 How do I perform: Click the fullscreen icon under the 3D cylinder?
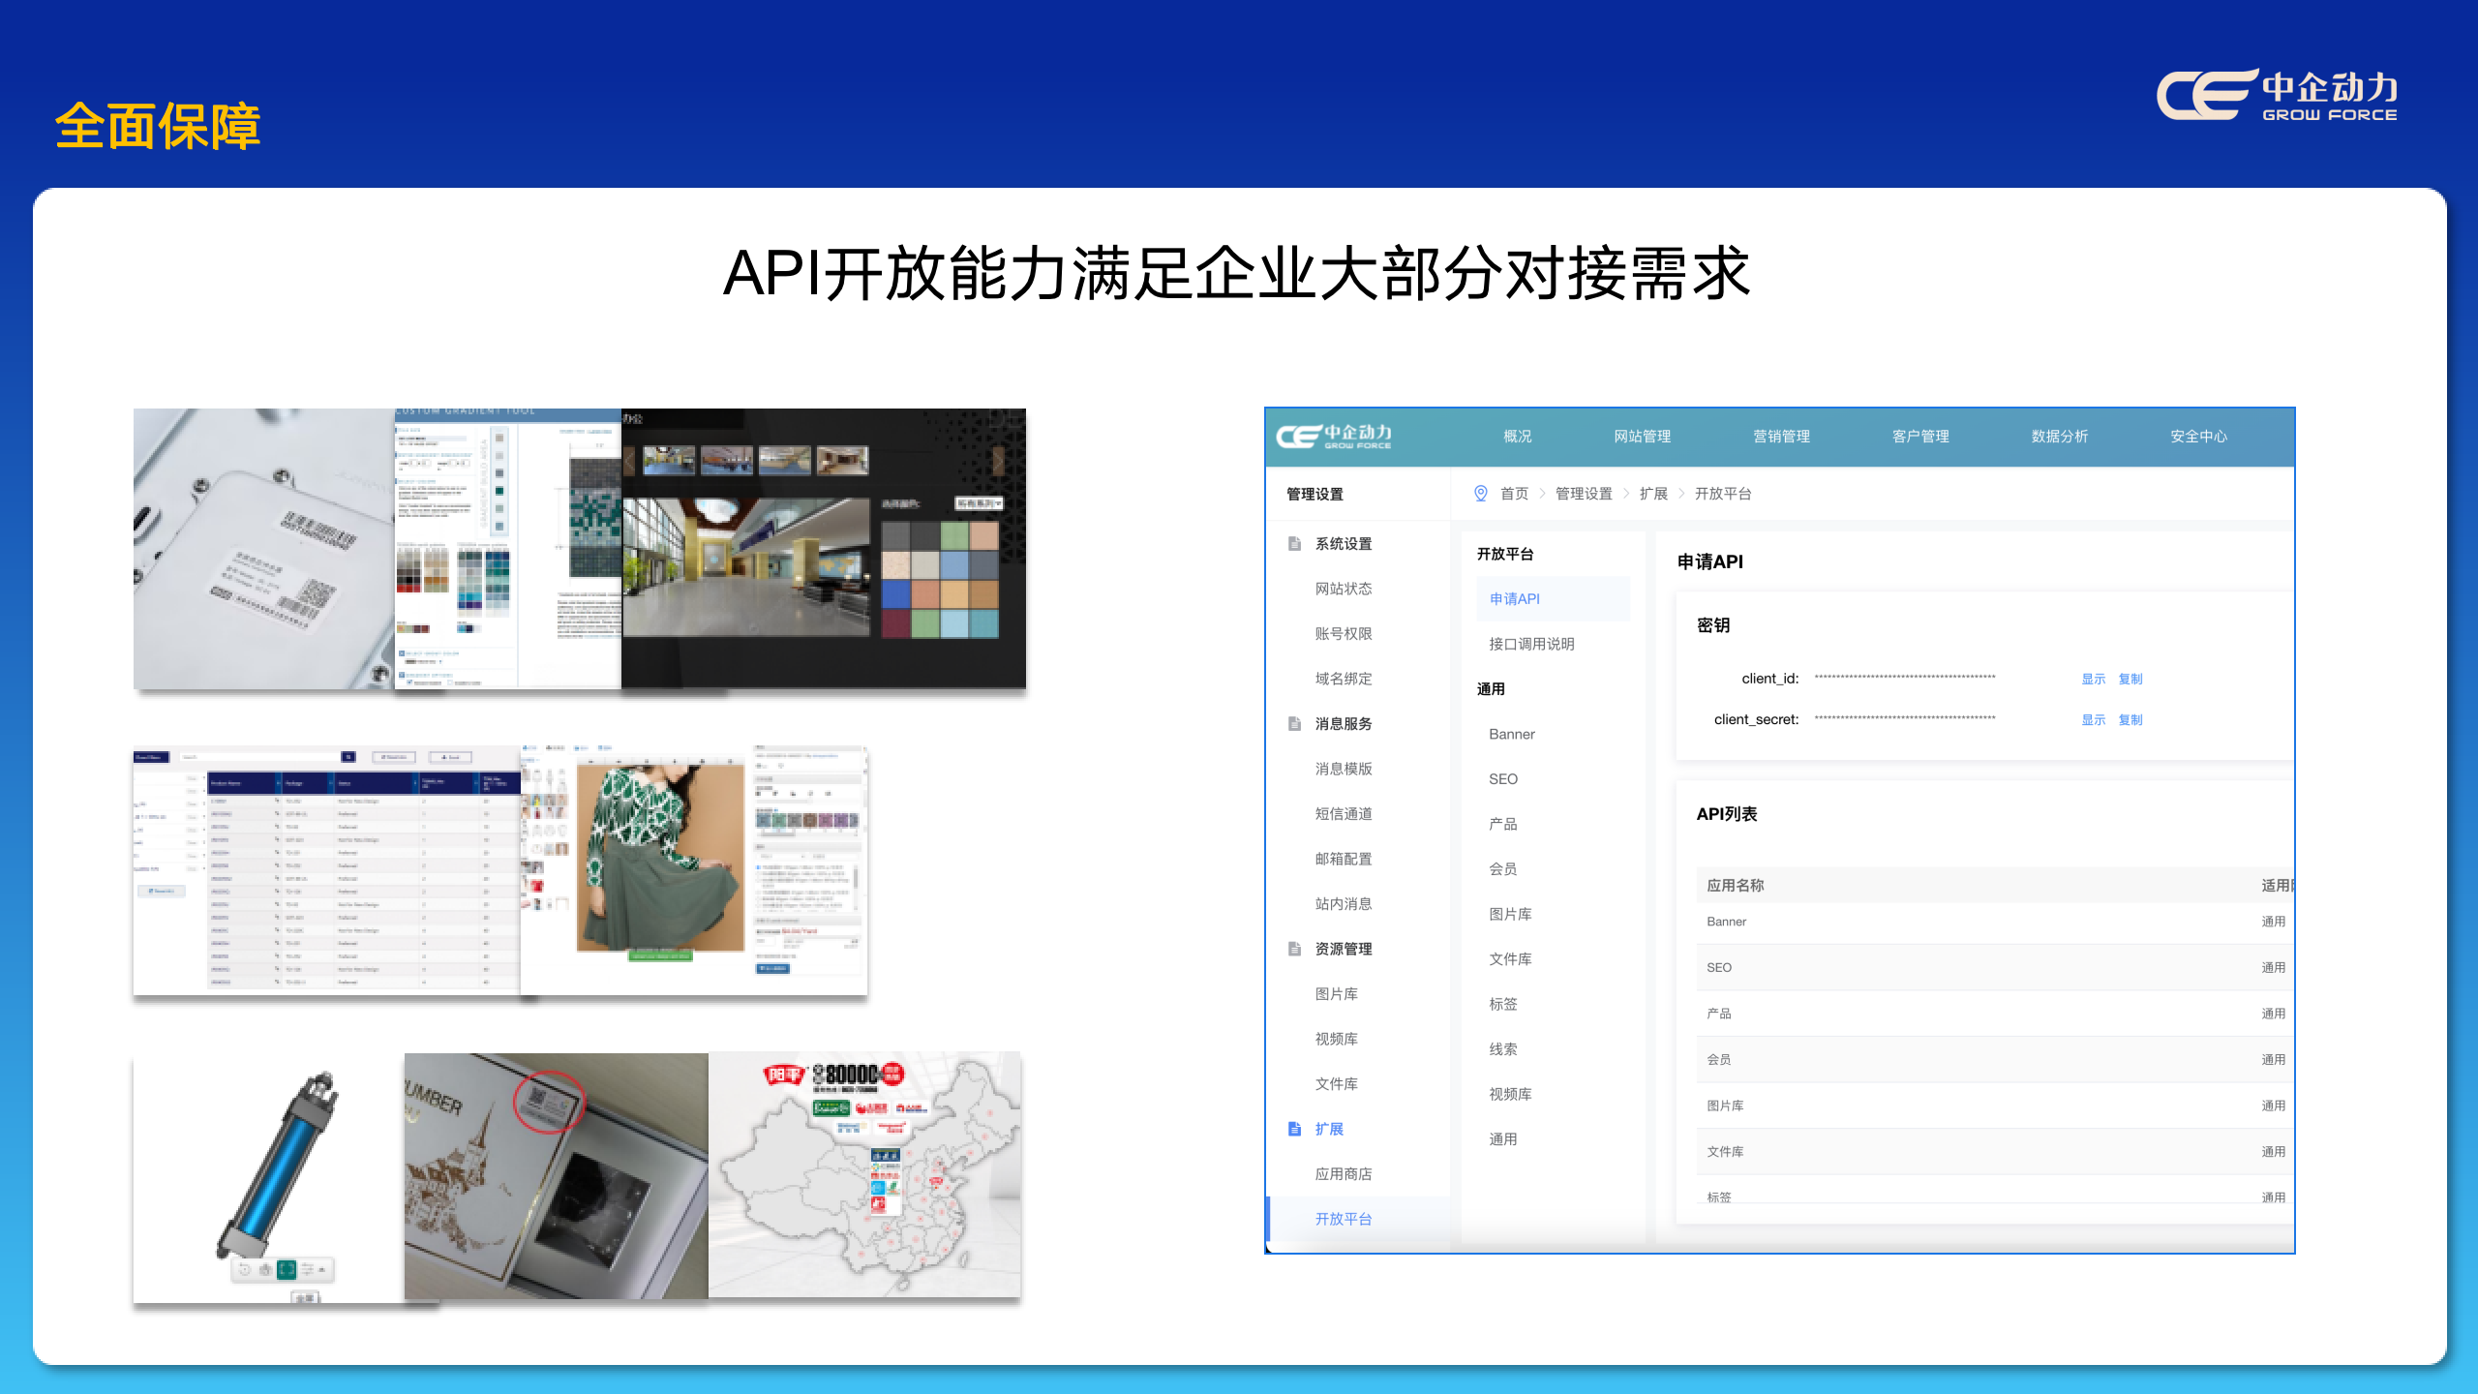tap(287, 1269)
